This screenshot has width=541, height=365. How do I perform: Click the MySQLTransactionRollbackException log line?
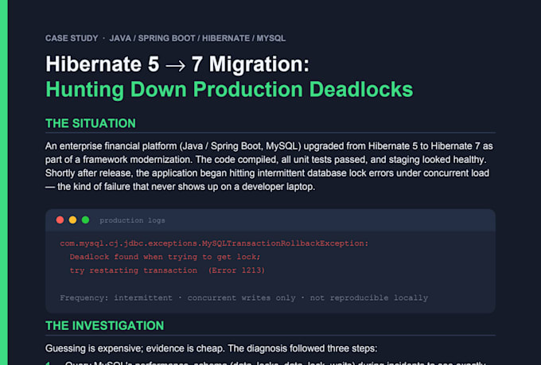click(x=214, y=243)
